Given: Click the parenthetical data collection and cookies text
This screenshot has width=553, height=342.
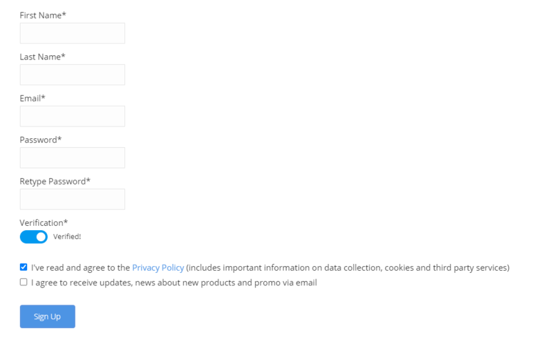Looking at the screenshot, I should [348, 267].
